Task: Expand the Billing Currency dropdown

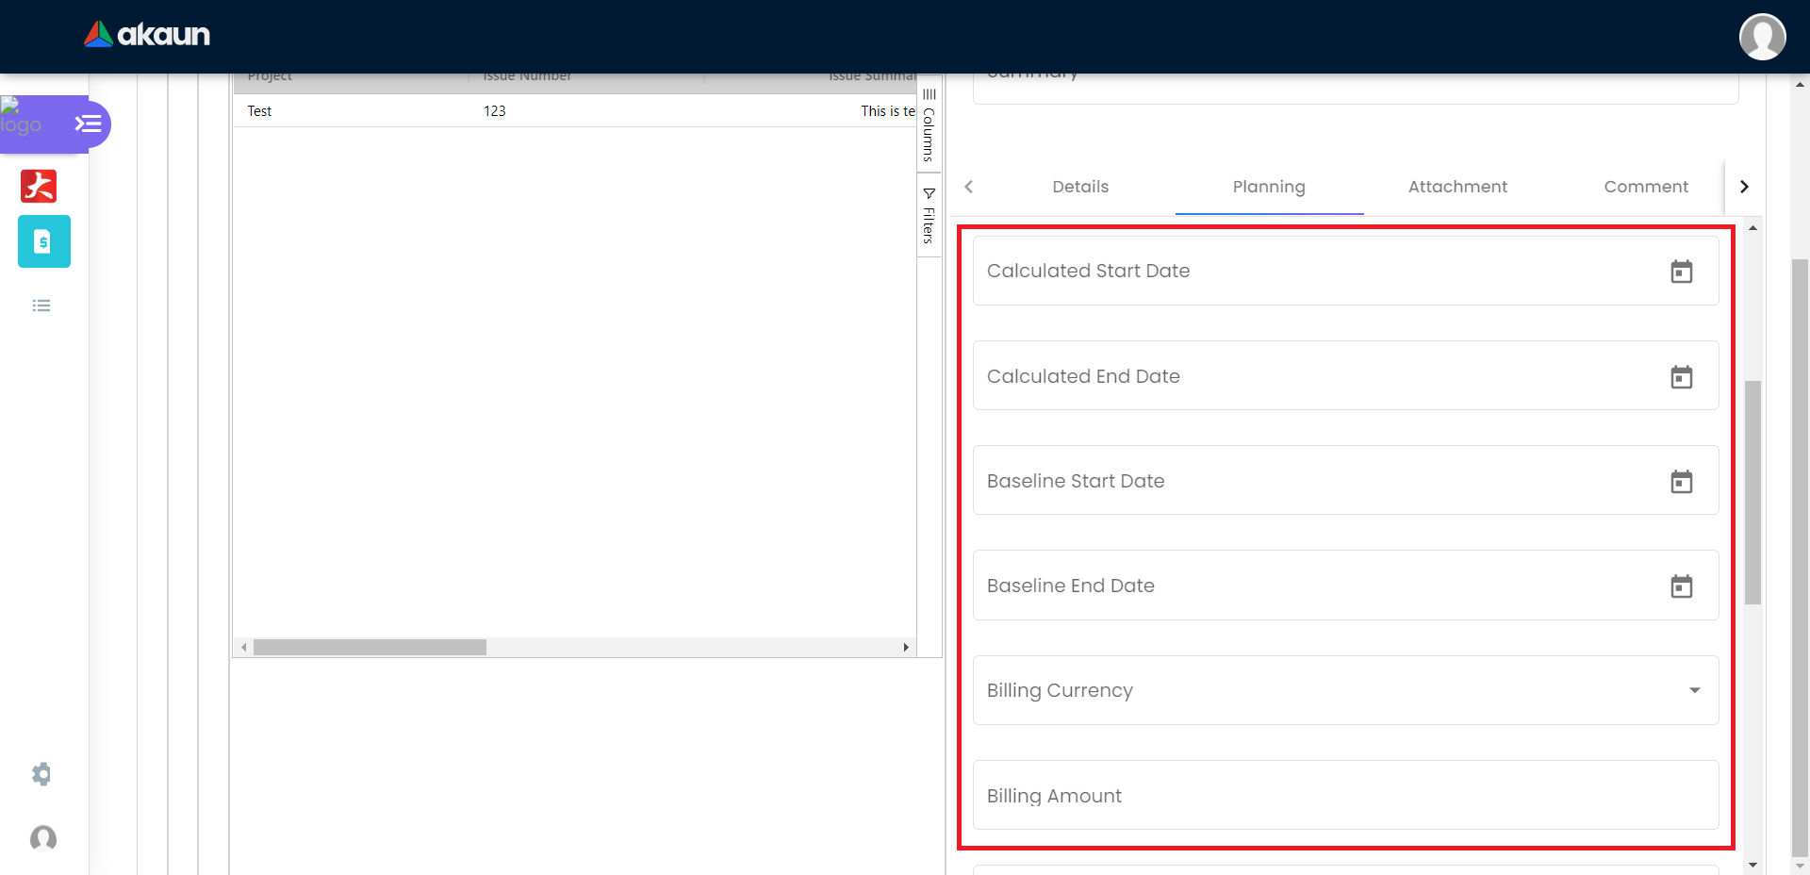Action: tap(1694, 690)
